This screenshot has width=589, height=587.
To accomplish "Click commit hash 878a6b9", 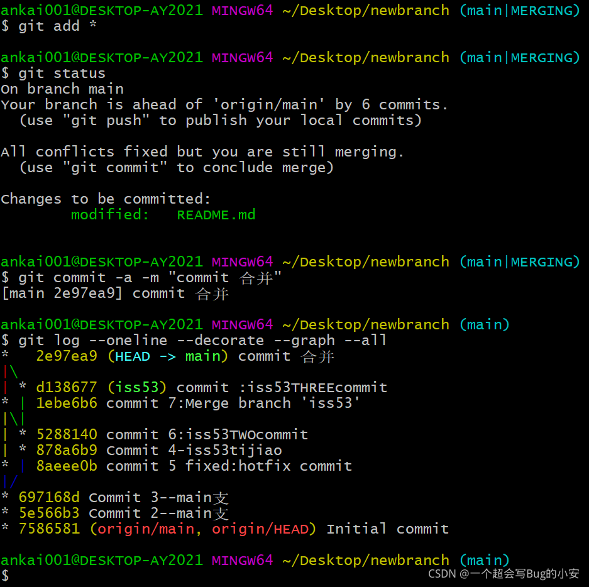I will point(67,450).
